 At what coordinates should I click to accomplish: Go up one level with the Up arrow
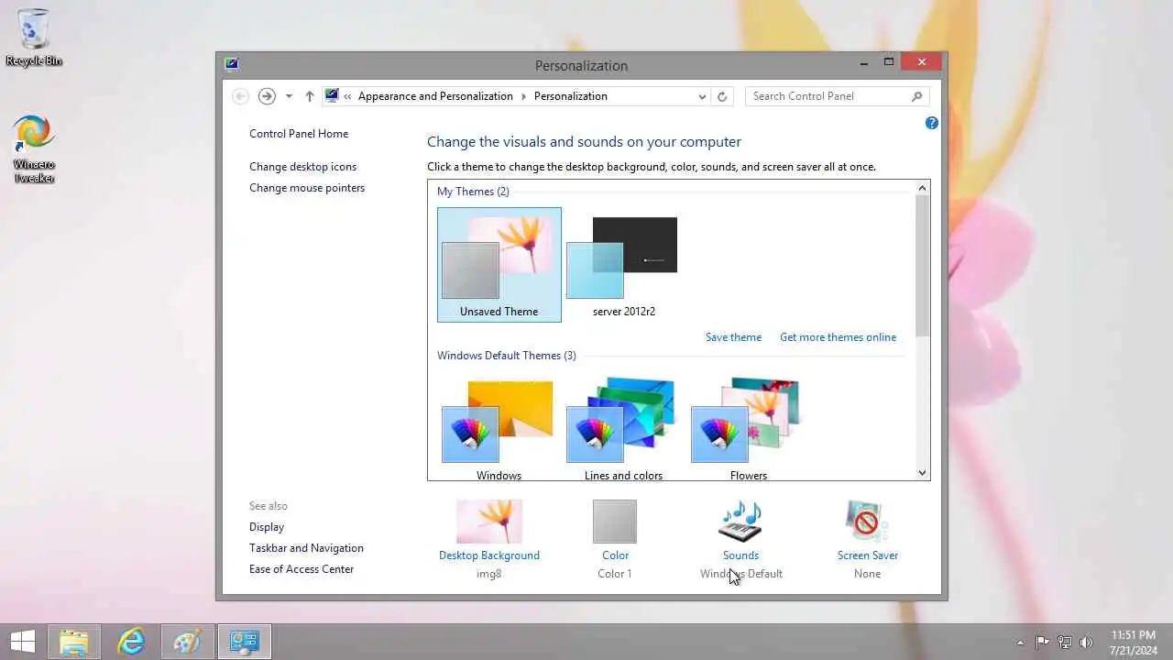(x=310, y=96)
